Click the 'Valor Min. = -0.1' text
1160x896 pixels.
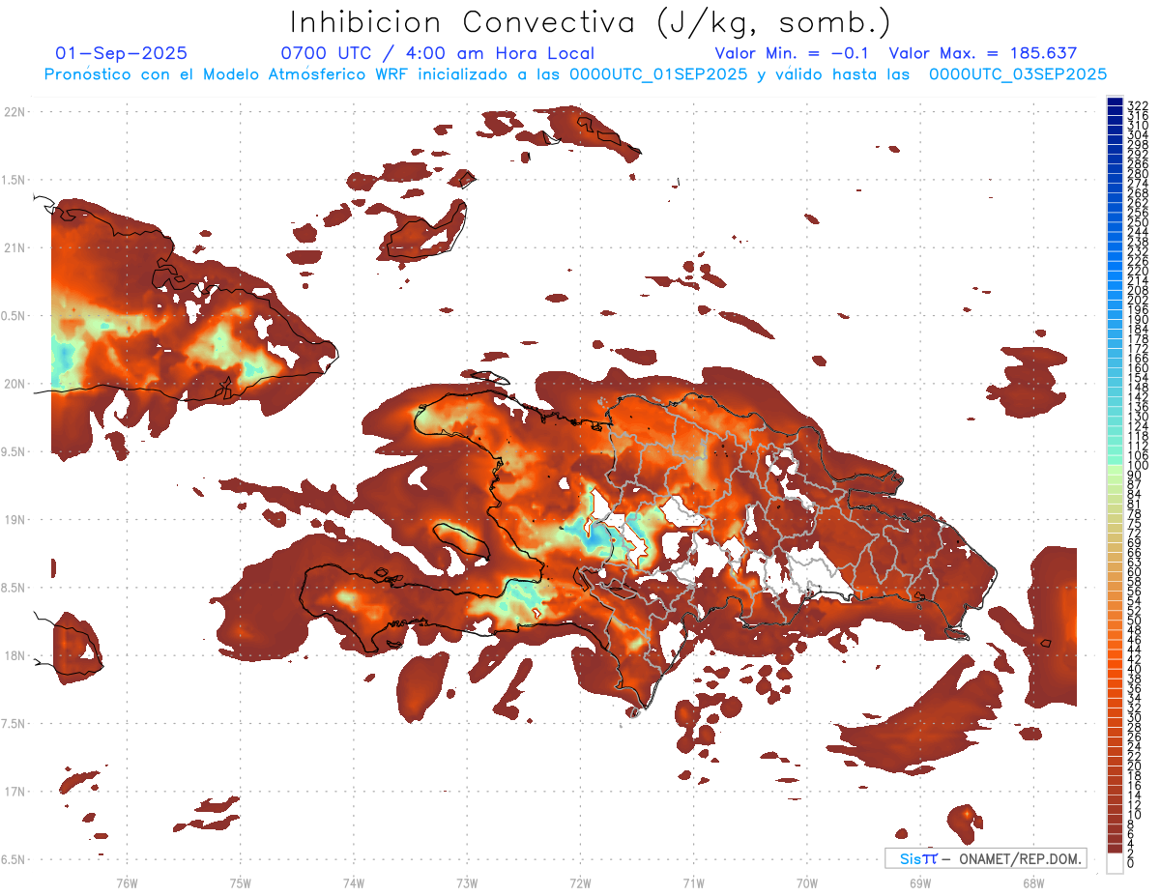tap(794, 53)
